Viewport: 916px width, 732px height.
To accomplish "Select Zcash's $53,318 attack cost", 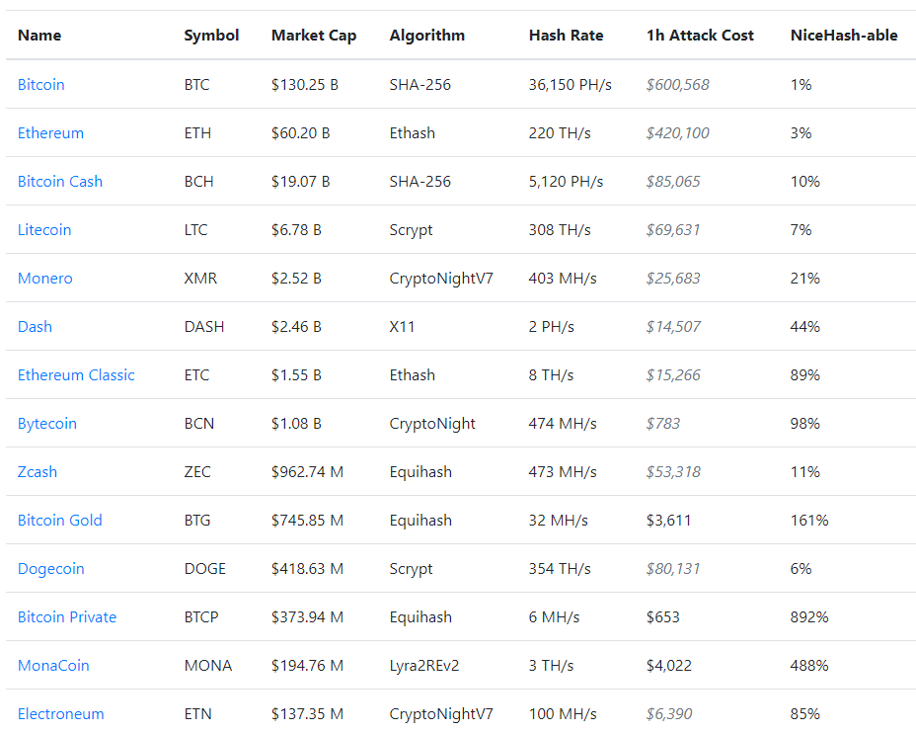I will [673, 472].
